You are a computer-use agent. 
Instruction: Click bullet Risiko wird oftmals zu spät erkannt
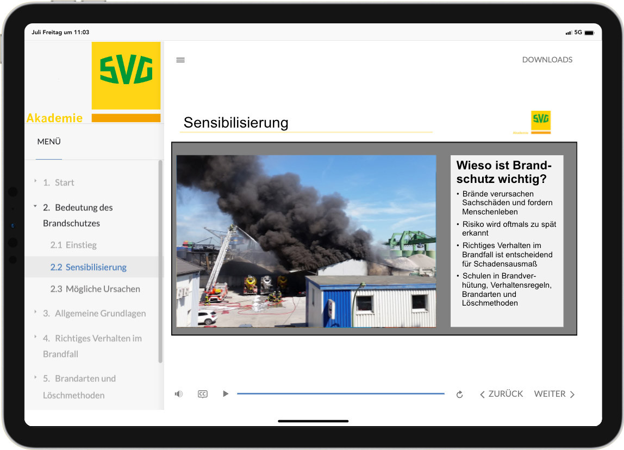[507, 229]
